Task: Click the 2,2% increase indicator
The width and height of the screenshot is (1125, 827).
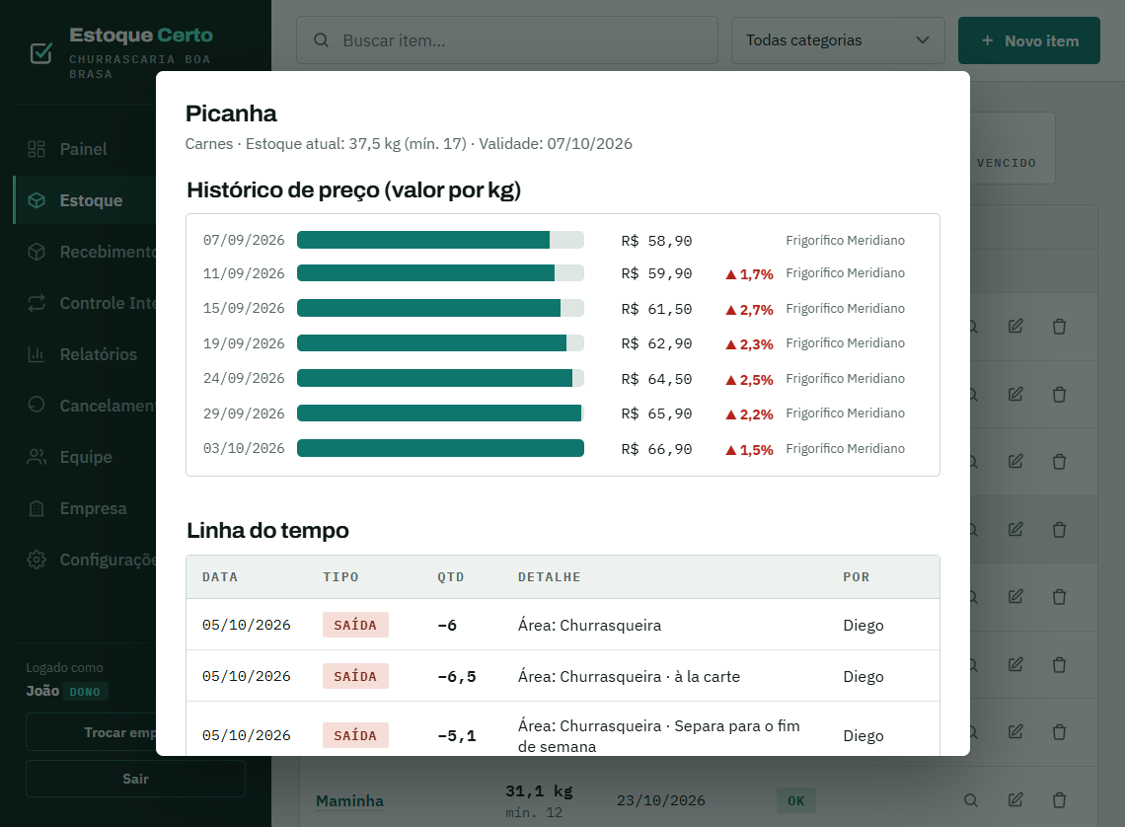Action: tap(749, 414)
